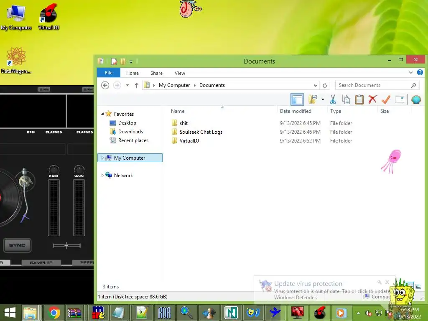Click Quick Access New Folder icon
This screenshot has height=321, width=428.
(123, 61)
